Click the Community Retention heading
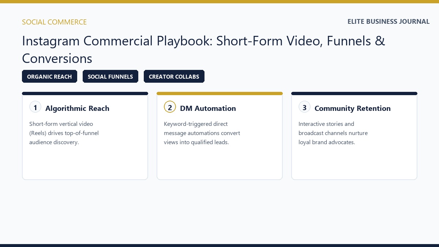The image size is (439, 247). [352, 108]
